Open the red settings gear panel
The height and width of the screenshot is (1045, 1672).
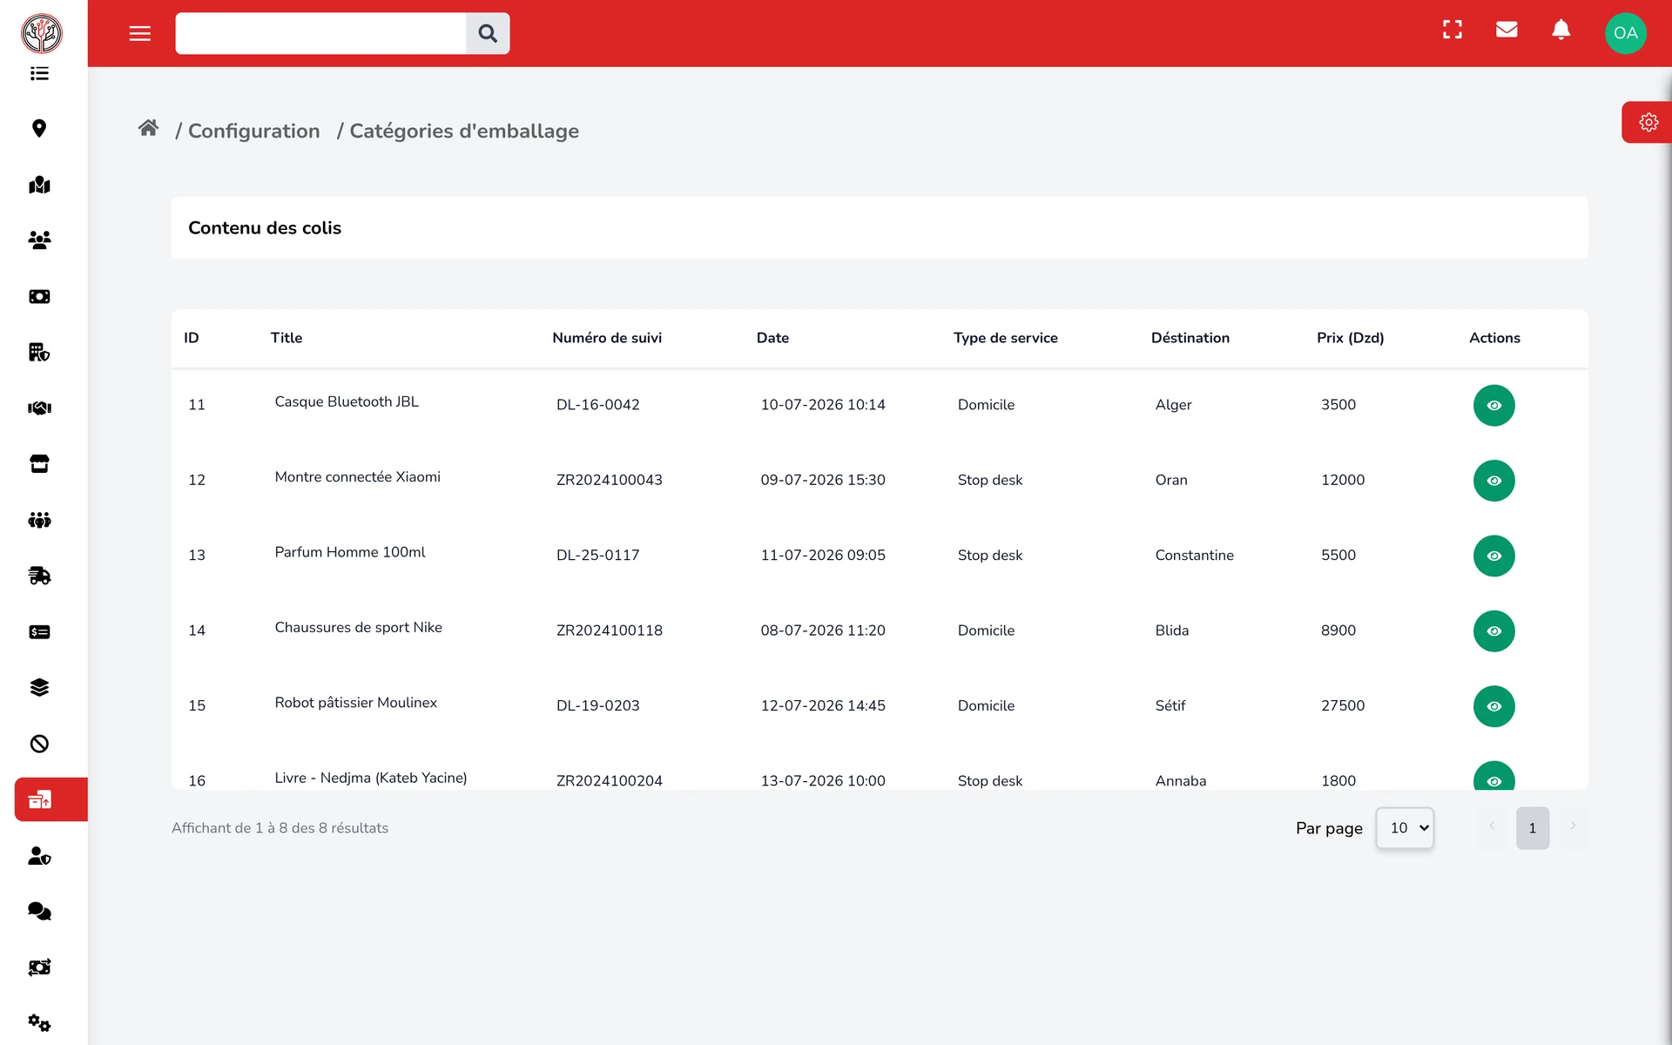point(1648,122)
